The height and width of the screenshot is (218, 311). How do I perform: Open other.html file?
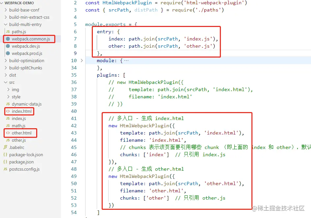pos(21,133)
